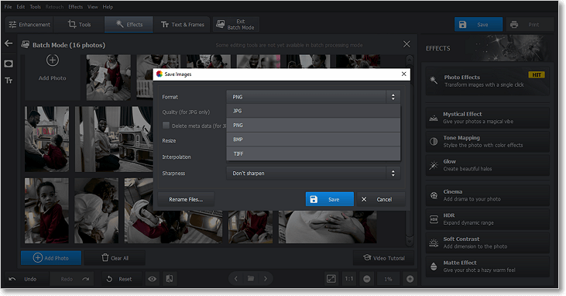Go to next photo arrow
Image resolution: width=566 pixels, height=296 pixels.
(x=266, y=279)
